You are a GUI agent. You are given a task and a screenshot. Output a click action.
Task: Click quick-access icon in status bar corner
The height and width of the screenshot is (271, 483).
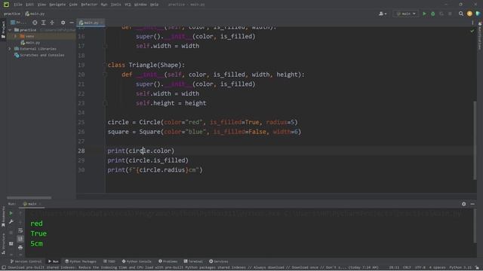pyautogui.click(x=4, y=268)
